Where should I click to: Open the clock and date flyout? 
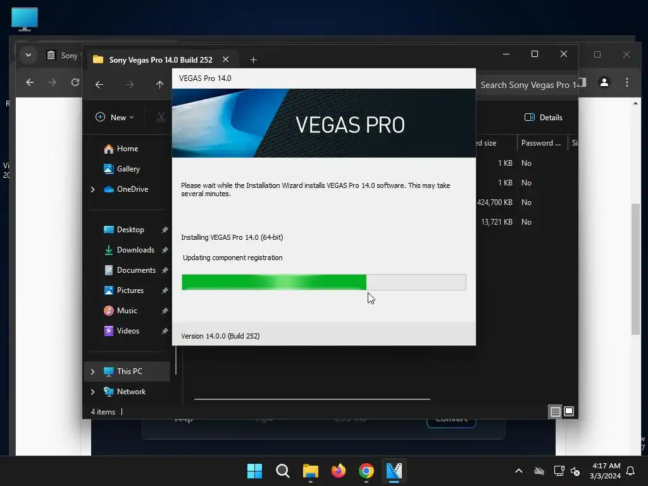pos(605,471)
